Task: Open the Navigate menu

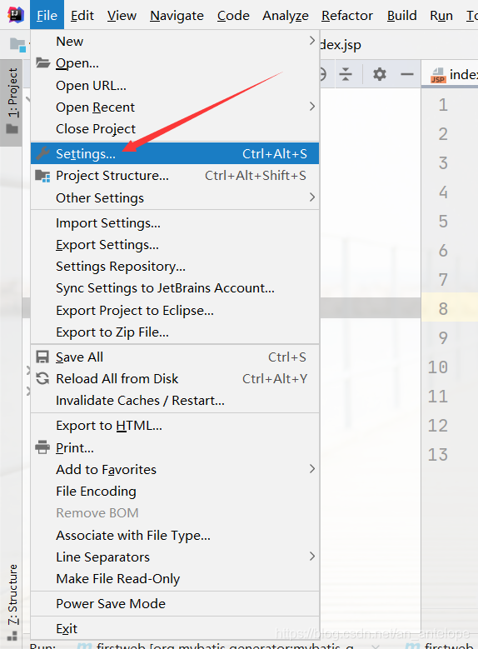Action: point(177,15)
